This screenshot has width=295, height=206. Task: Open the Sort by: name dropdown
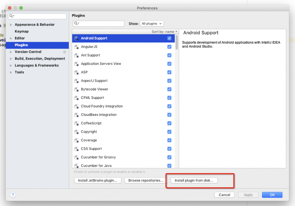[x=164, y=31]
